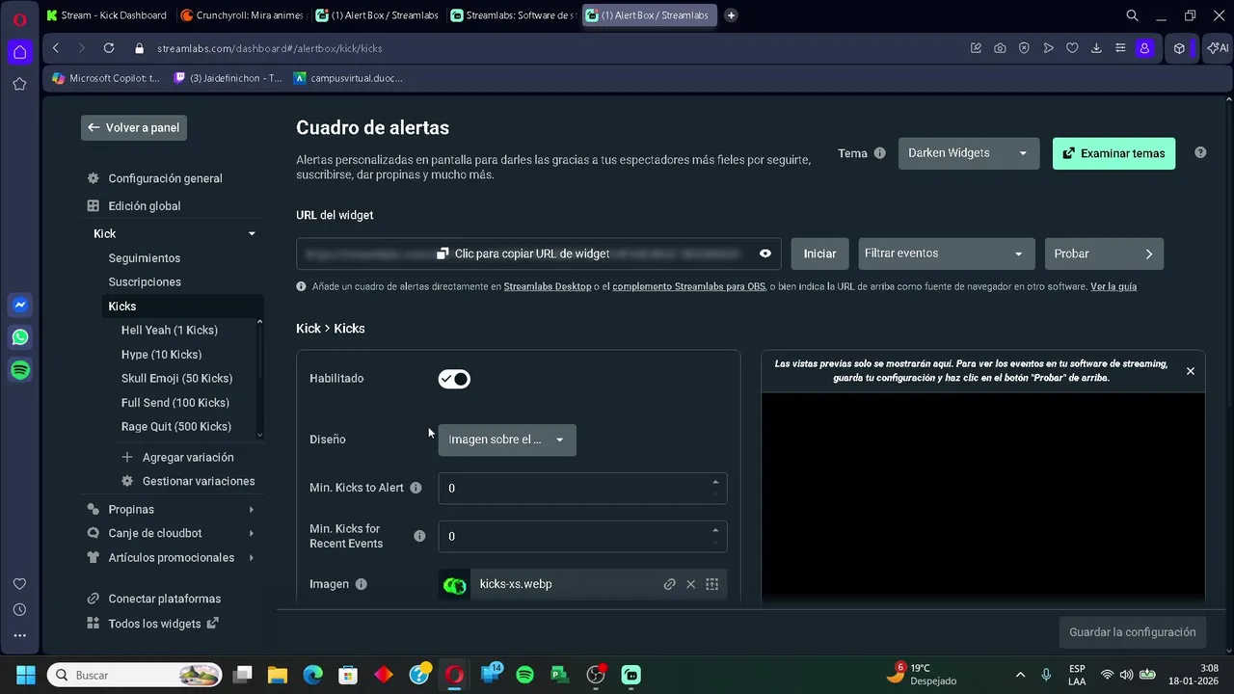The image size is (1234, 694).
Task: Click Min. Kicks for Recent Events info icon
Action: point(419,536)
